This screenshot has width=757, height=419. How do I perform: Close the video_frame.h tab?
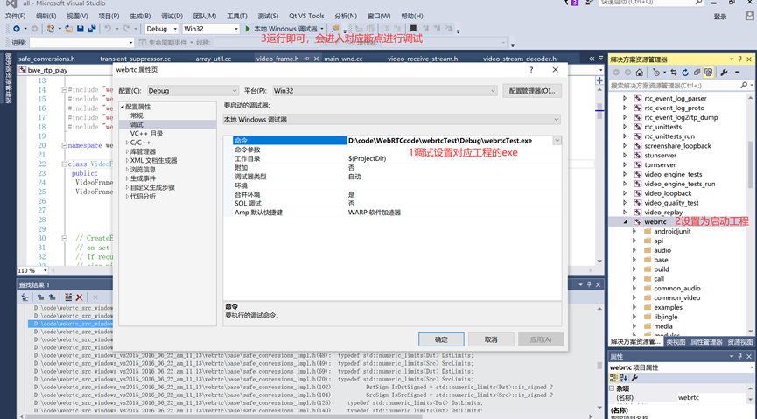[316, 59]
